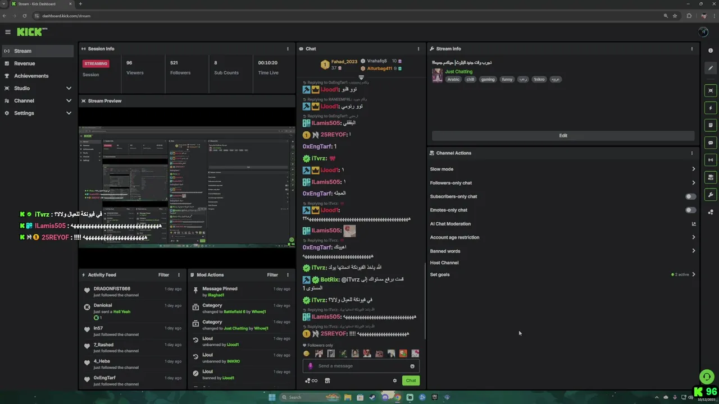Open the Mod Actions Filter
Image resolution: width=719 pixels, height=404 pixels.
pyautogui.click(x=272, y=275)
